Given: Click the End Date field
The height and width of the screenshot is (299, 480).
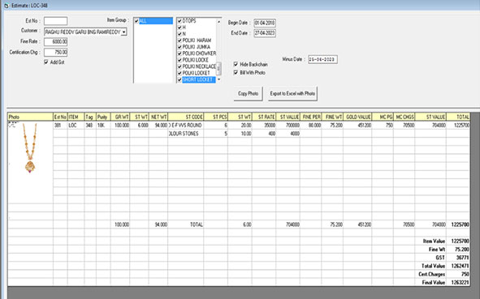Looking at the screenshot, I should 265,33.
